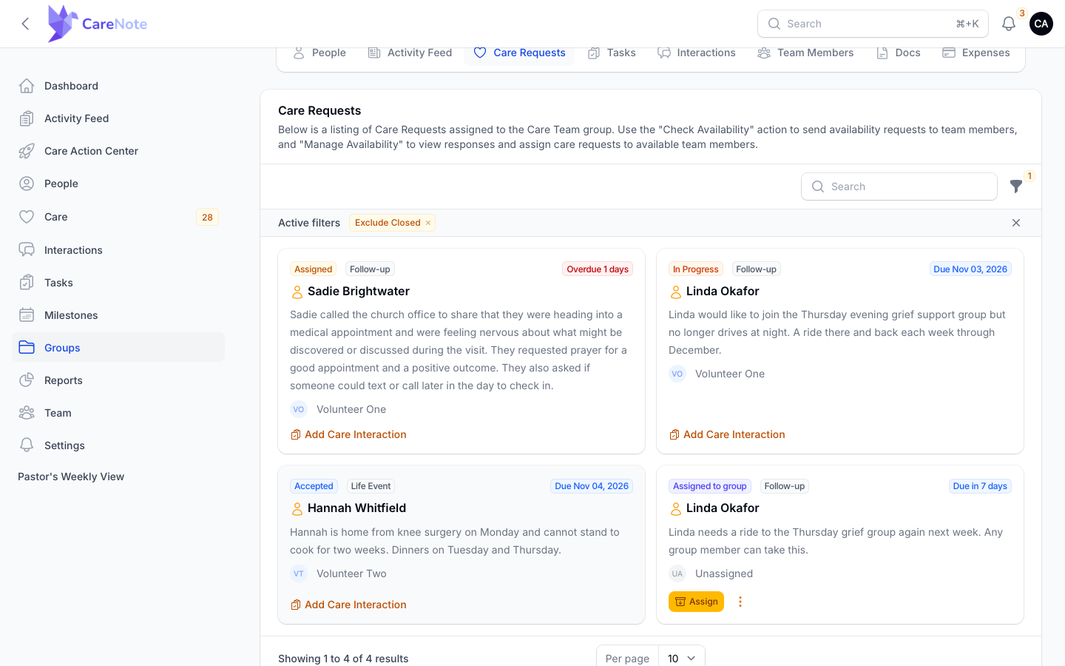
Task: Switch to the Activity Feed tab
Action: point(410,53)
